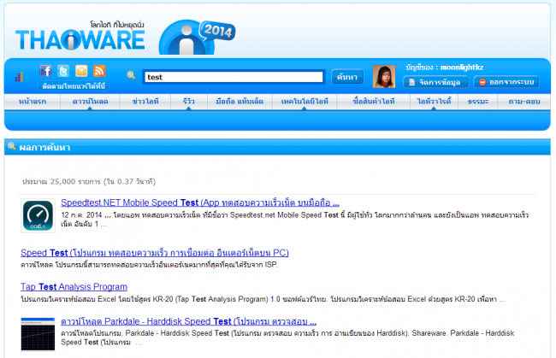Click the magnifier icon beside search box

click(x=131, y=75)
